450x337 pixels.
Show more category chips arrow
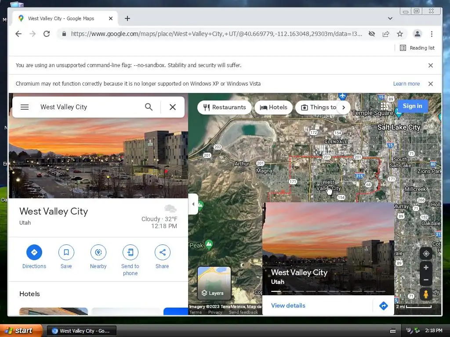point(344,108)
